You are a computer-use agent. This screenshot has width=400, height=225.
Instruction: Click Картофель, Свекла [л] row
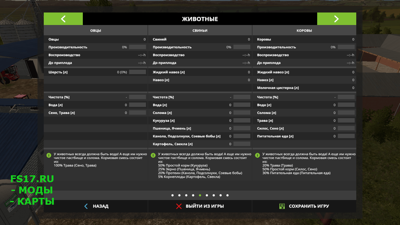pos(200,144)
